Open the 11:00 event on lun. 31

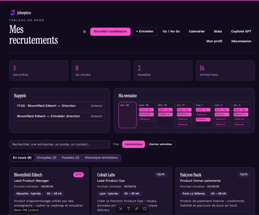tap(184, 110)
